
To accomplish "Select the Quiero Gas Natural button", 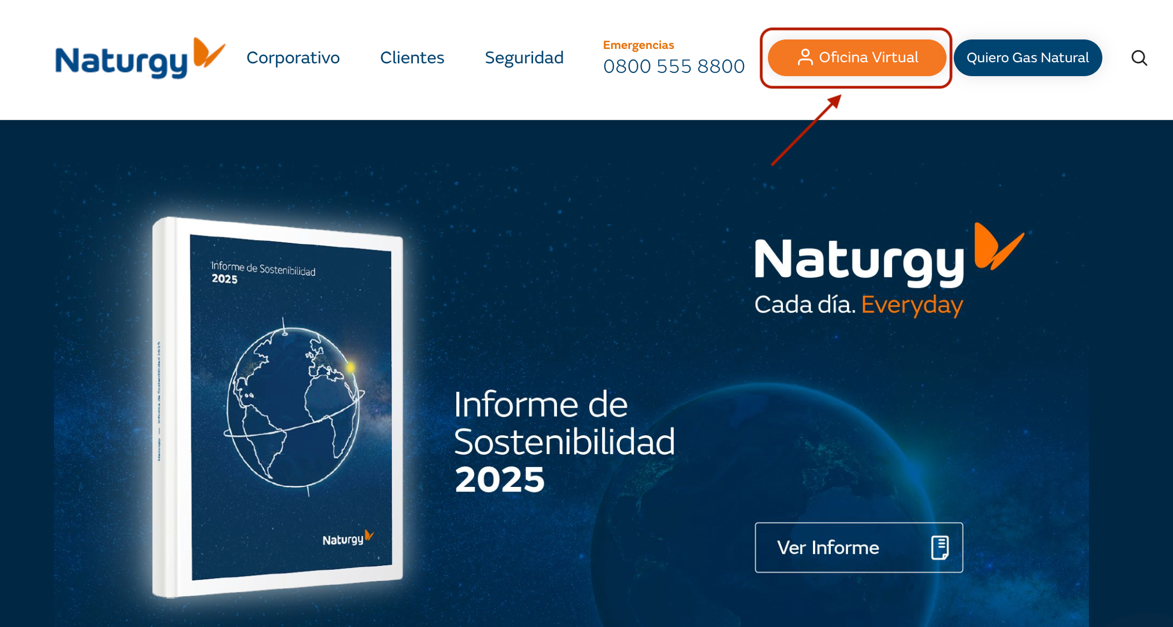I will (x=1028, y=58).
